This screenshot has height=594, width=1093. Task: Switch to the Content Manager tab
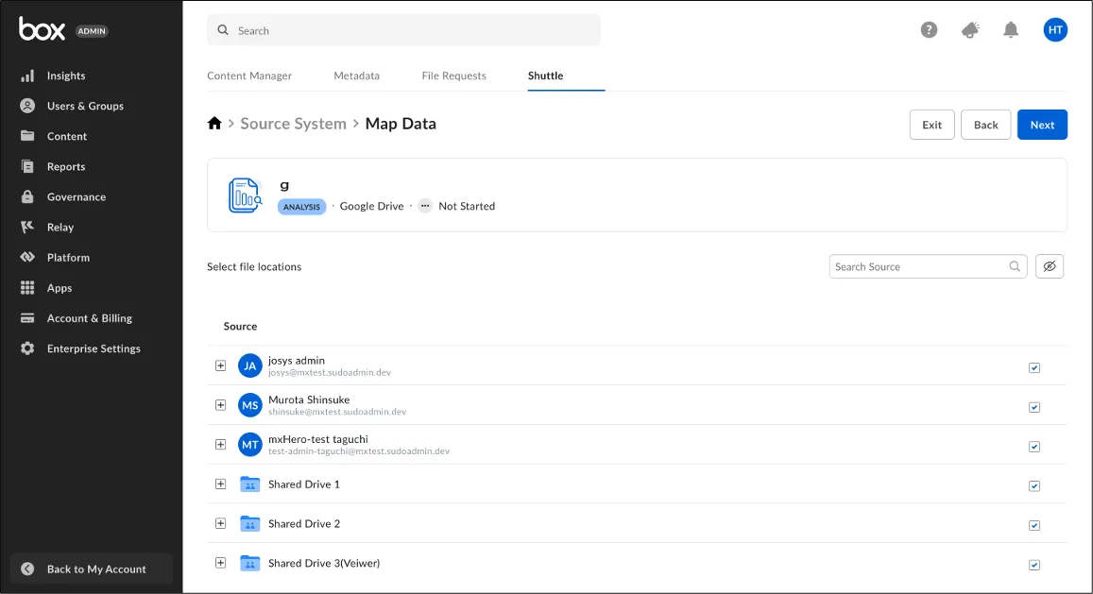tap(249, 76)
